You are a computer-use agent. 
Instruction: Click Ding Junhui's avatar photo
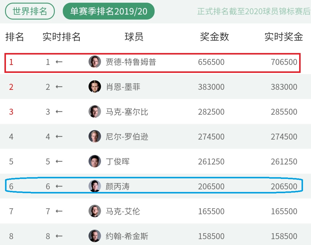click(x=94, y=162)
